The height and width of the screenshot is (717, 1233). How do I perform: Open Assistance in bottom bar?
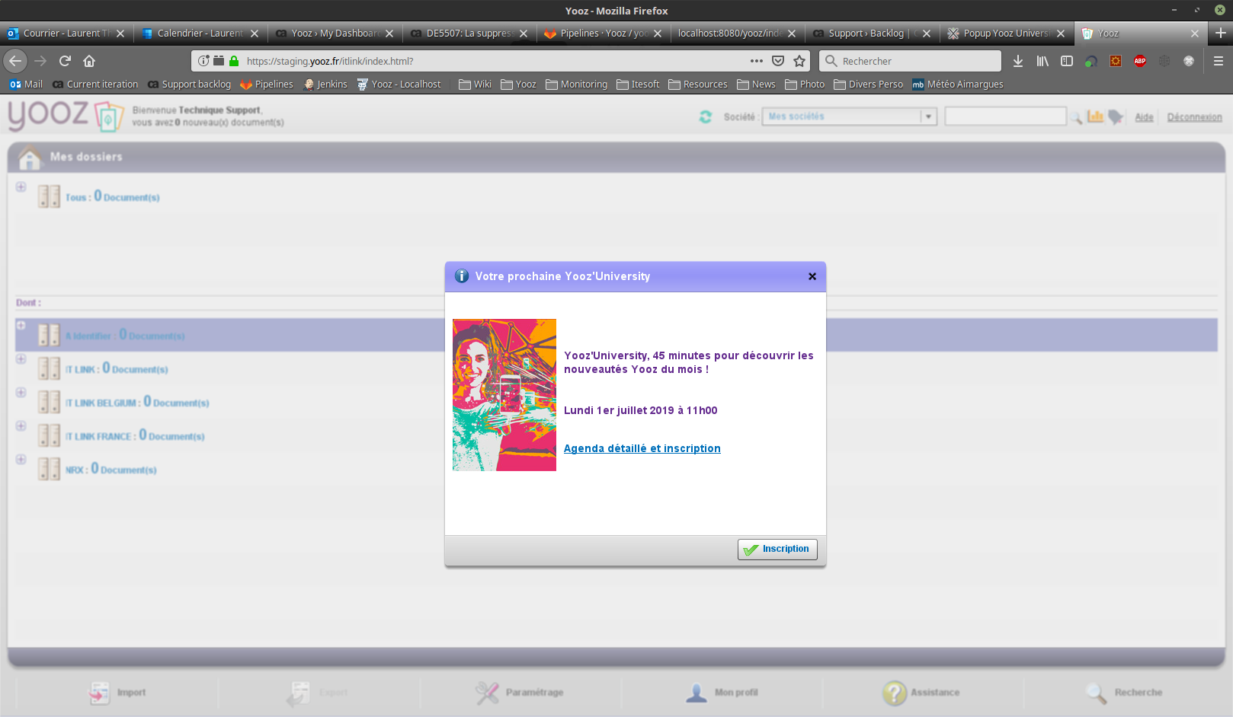tap(921, 693)
